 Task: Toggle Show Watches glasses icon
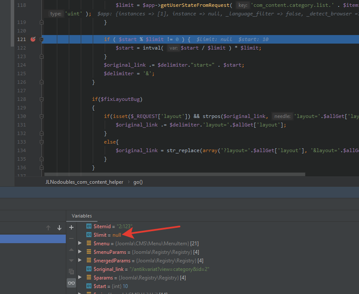coord(71,283)
